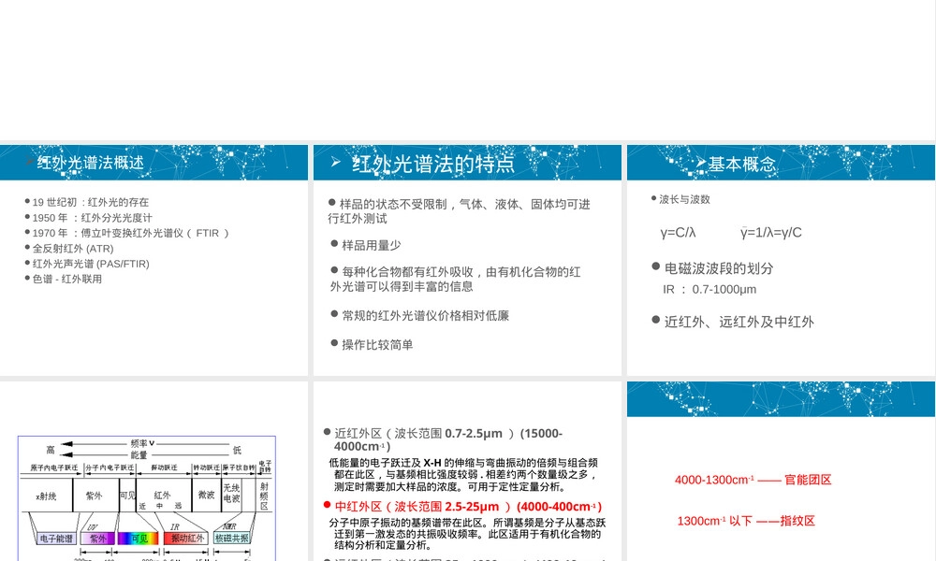936x561 pixels.
Task: Click the bullet '波长与波数'
Action: click(x=684, y=199)
